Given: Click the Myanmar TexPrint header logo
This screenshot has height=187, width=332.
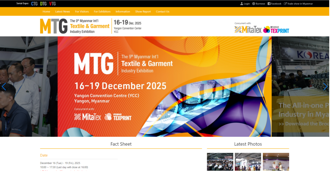Looking at the screenshot, I should (x=276, y=30).
